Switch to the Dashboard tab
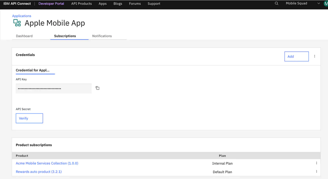Screen dimensions: 328x179 click(24, 36)
